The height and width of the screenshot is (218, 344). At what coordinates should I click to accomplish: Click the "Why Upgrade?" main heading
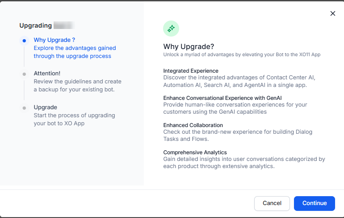pyautogui.click(x=189, y=46)
